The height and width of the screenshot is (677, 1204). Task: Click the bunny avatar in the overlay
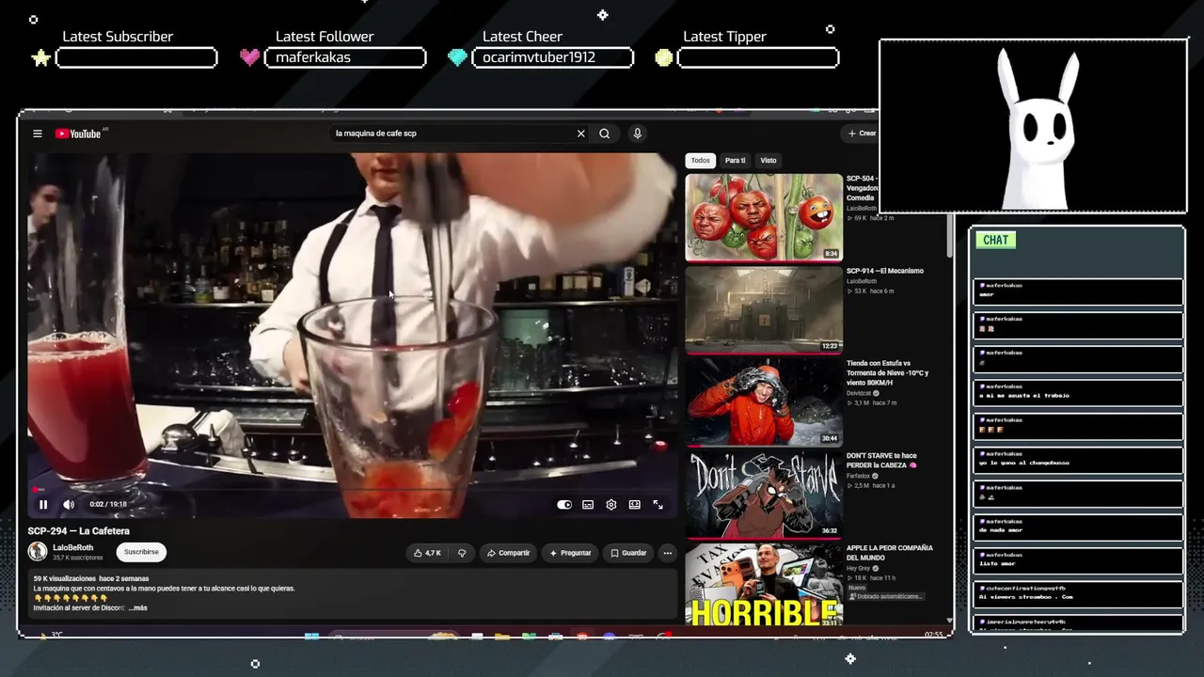(1037, 130)
